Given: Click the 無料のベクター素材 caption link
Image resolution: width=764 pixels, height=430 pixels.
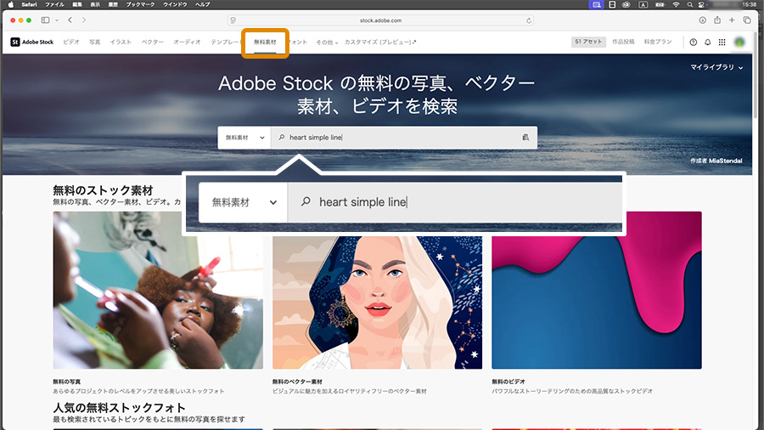Looking at the screenshot, I should 297,382.
